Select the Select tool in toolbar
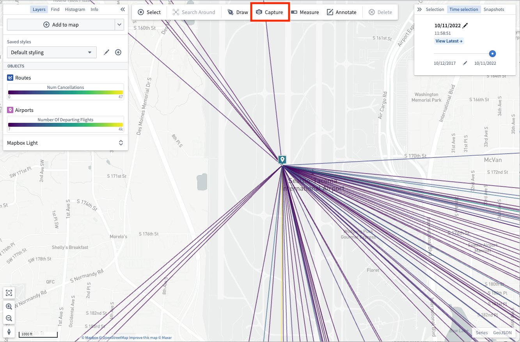The width and height of the screenshot is (520, 342). [149, 12]
